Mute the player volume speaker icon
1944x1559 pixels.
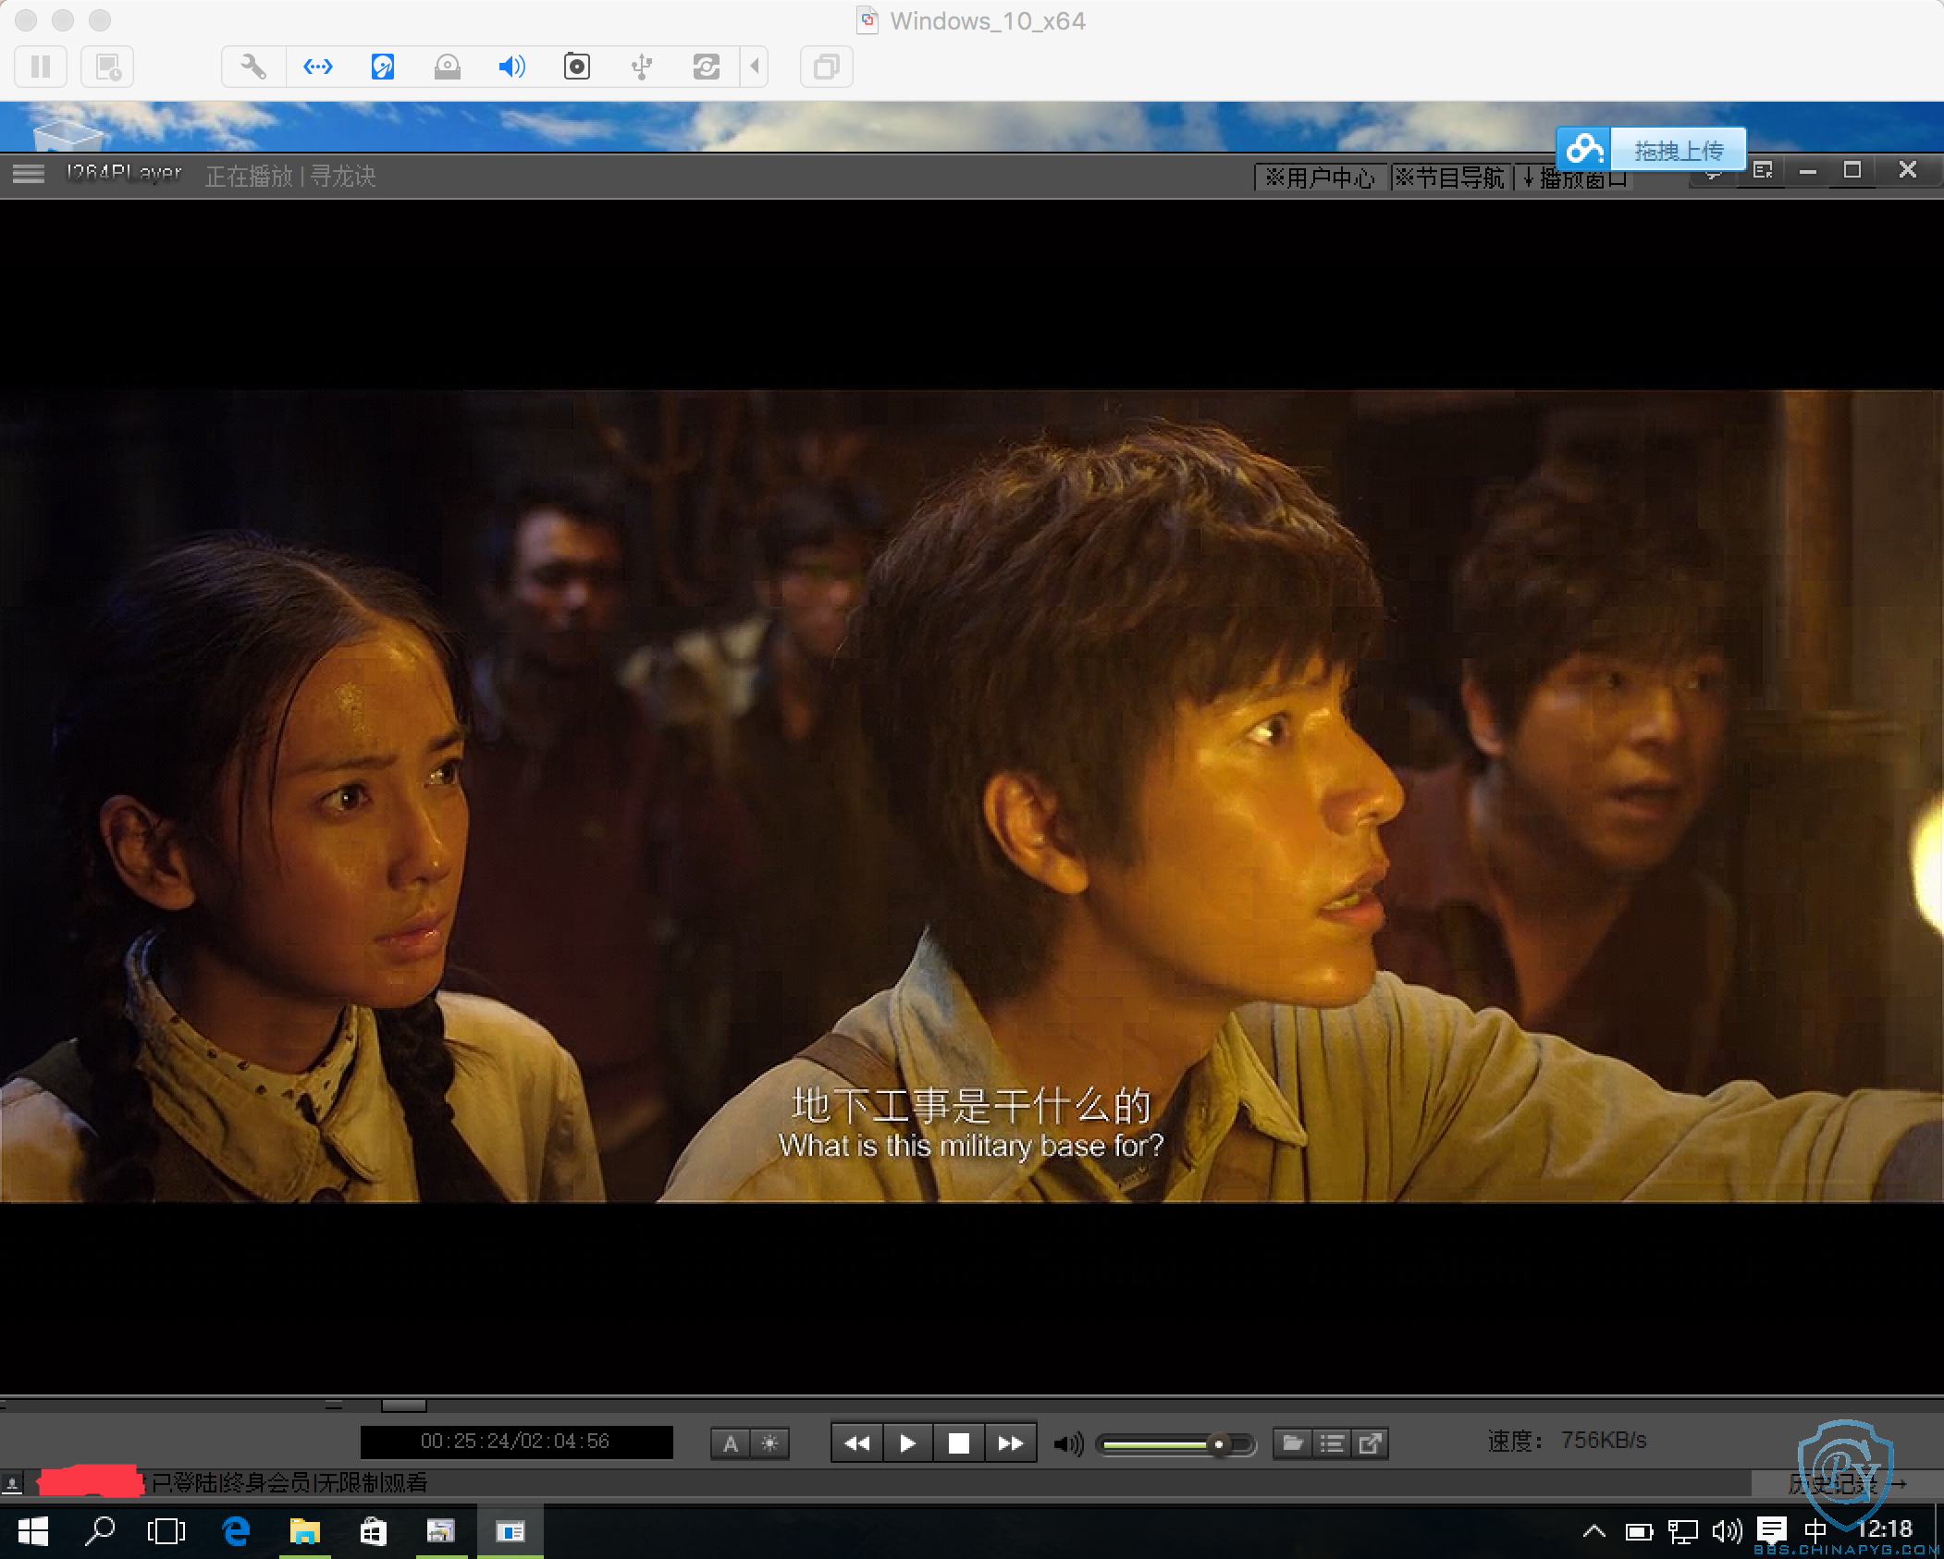point(1068,1443)
